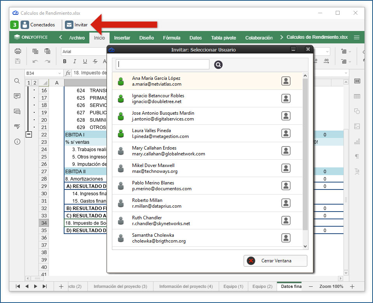Open the Archivo tab
The width and height of the screenshot is (373, 303).
click(x=77, y=38)
